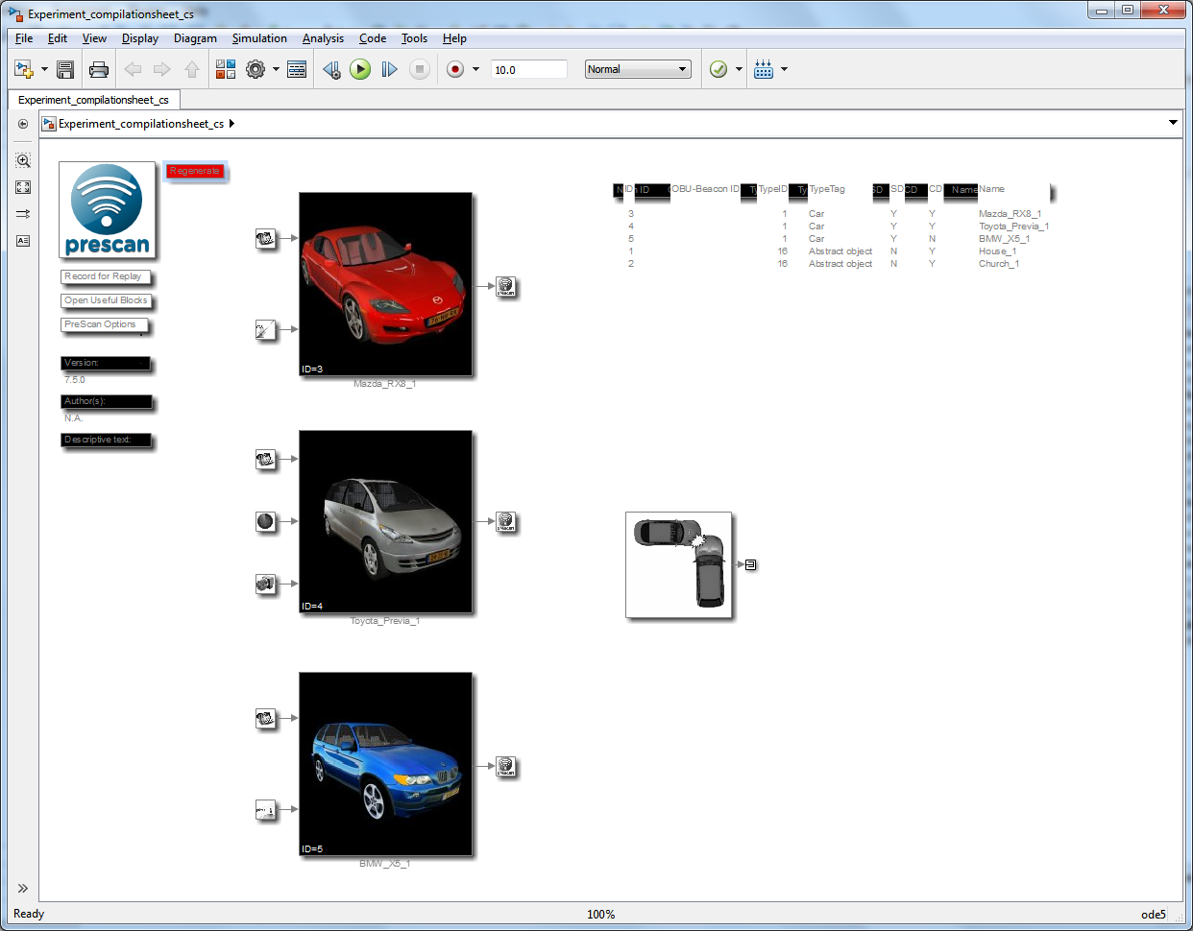1193x931 pixels.
Task: Open the dropdown at the right of the address bar
Action: point(1173,123)
